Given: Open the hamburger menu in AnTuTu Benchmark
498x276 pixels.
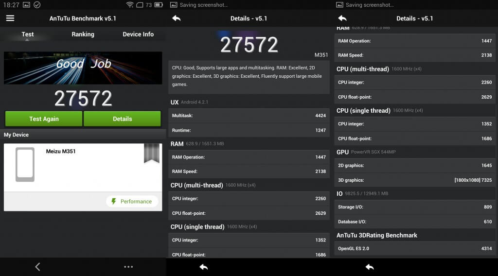Looking at the screenshot, I should [x=10, y=18].
